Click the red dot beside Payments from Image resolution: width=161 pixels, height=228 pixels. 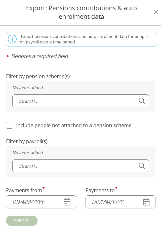coord(44,187)
